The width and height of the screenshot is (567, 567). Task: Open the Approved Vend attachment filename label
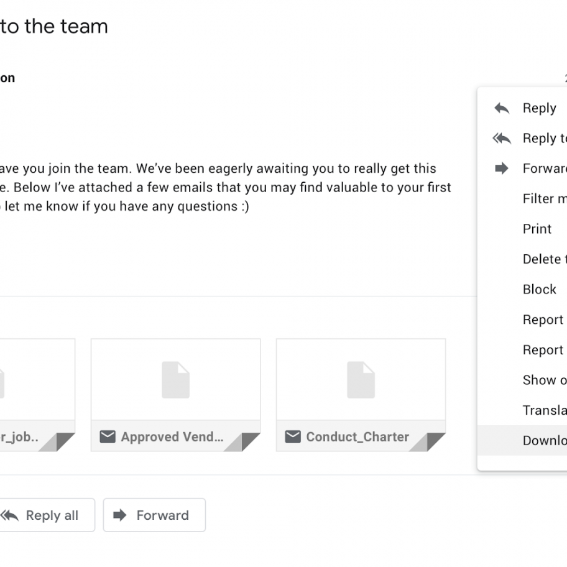point(172,437)
